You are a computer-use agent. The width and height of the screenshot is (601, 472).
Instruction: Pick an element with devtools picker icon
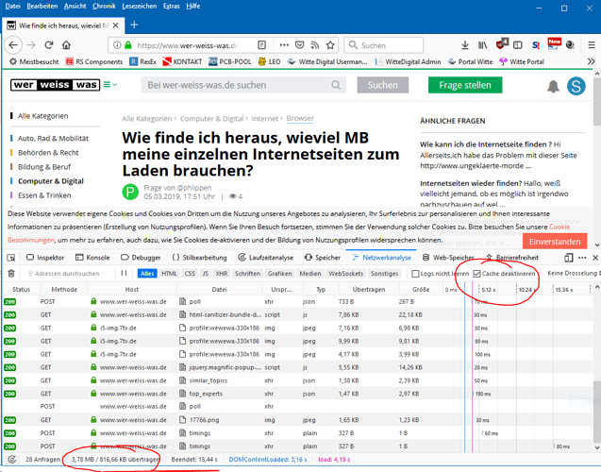tap(11, 258)
